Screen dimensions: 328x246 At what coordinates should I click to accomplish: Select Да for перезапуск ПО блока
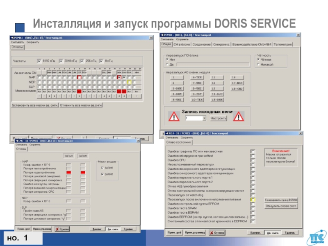[167, 64]
